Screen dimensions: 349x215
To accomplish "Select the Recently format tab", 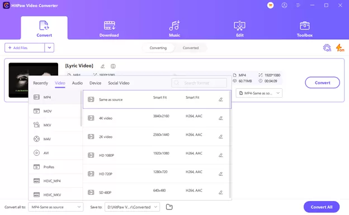I will (40, 83).
